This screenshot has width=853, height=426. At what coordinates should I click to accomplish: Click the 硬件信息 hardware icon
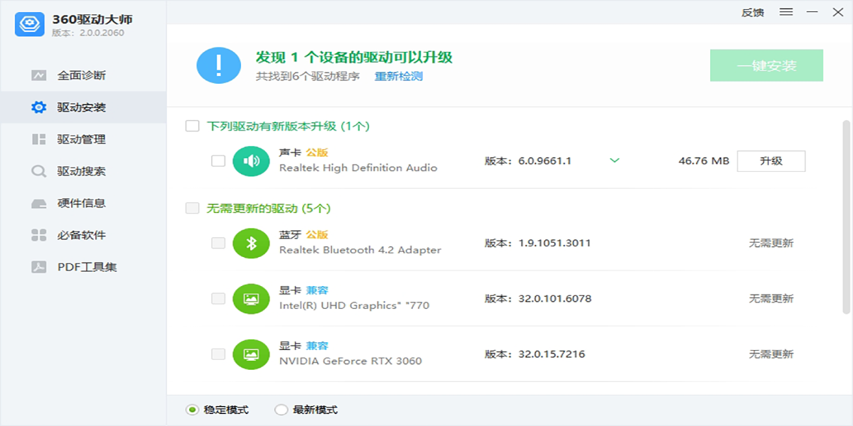tap(38, 203)
